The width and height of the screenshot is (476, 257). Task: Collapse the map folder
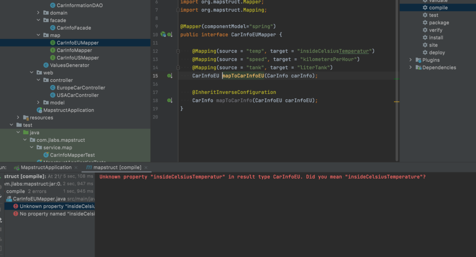38,35
